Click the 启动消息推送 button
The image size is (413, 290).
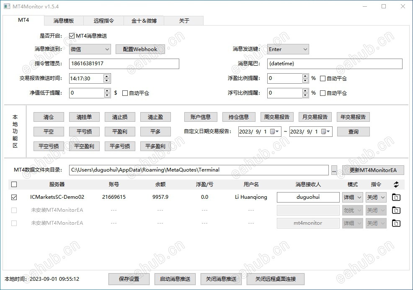click(175, 279)
